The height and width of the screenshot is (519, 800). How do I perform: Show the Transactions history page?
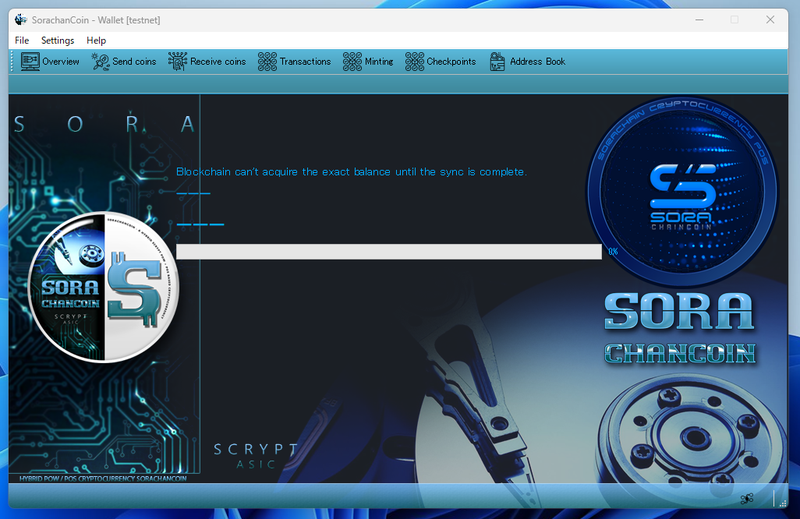pos(295,62)
